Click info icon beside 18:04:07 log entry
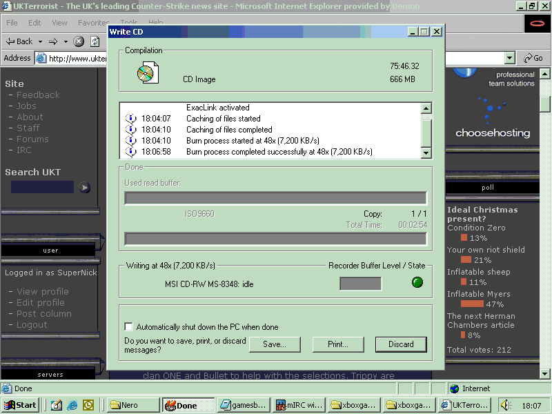552x414 pixels. [131, 119]
